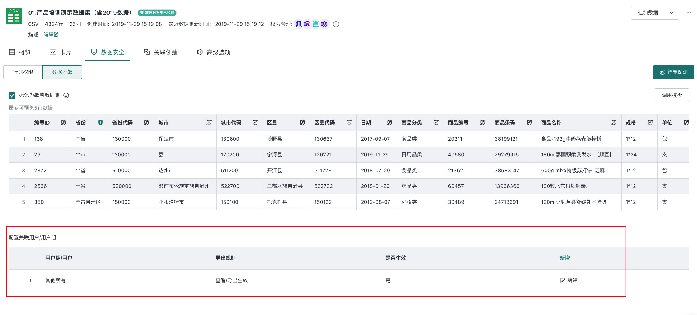Click the masking icon on the 商品名称 column header
The image size is (697, 315).
[614, 123]
